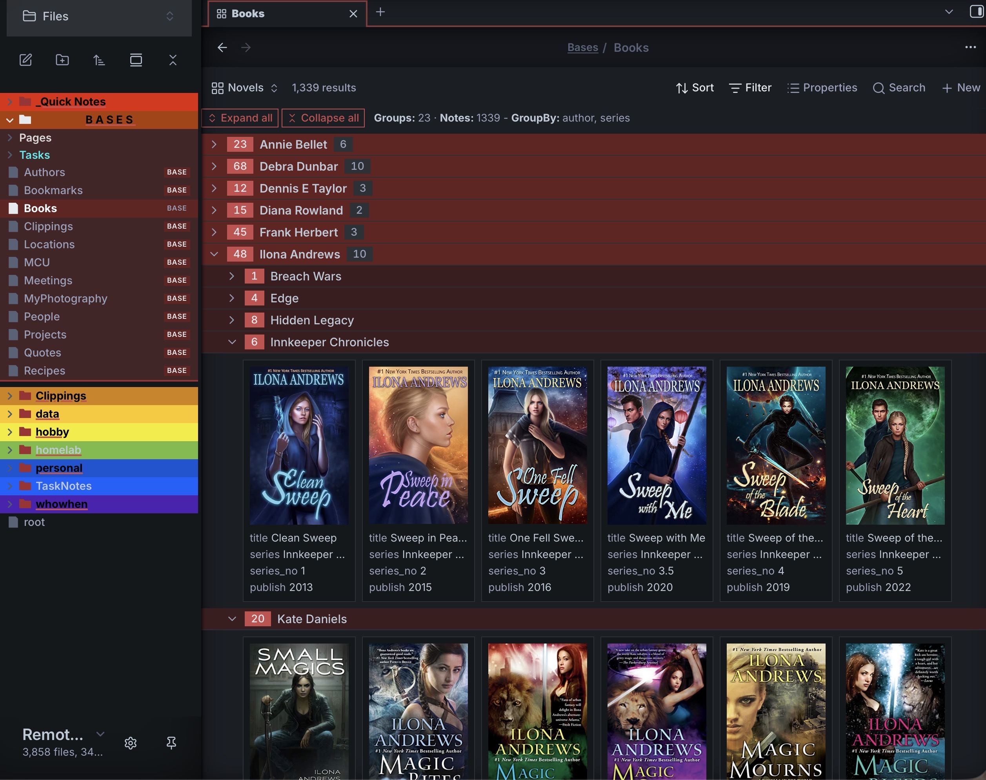The height and width of the screenshot is (780, 986).
Task: Open the Authors base file
Action: click(x=99, y=172)
